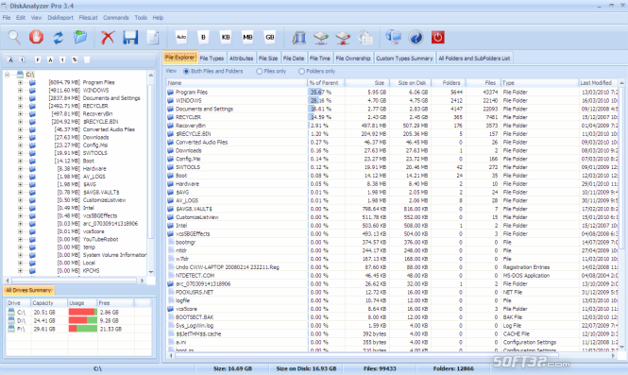Viewport: 628px width, 375px height.
Task: Switch size units to bytes (B)
Action: [x=203, y=37]
